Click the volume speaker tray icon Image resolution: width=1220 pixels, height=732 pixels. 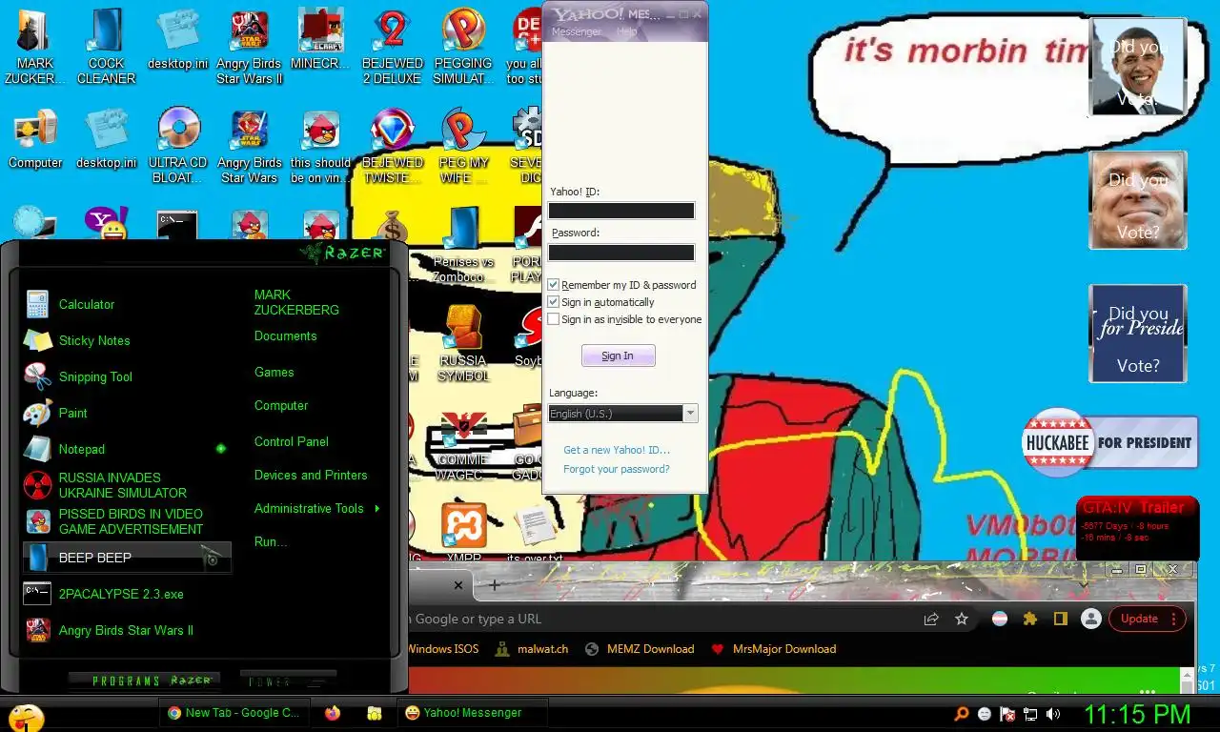(x=1053, y=713)
